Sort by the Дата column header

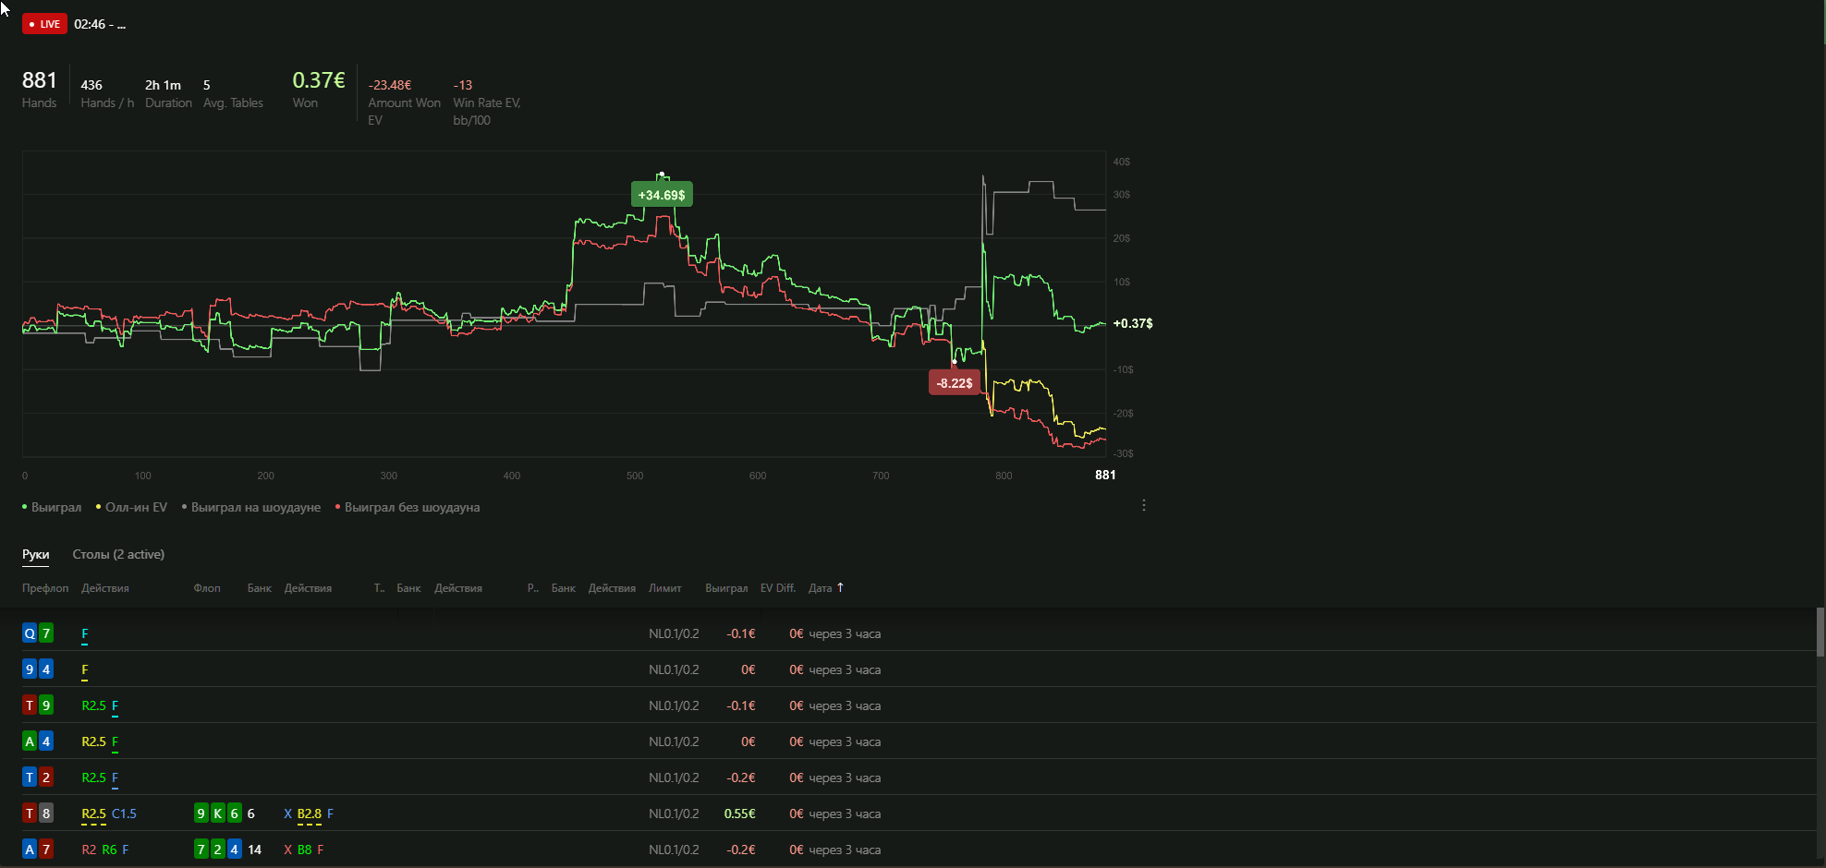[820, 588]
